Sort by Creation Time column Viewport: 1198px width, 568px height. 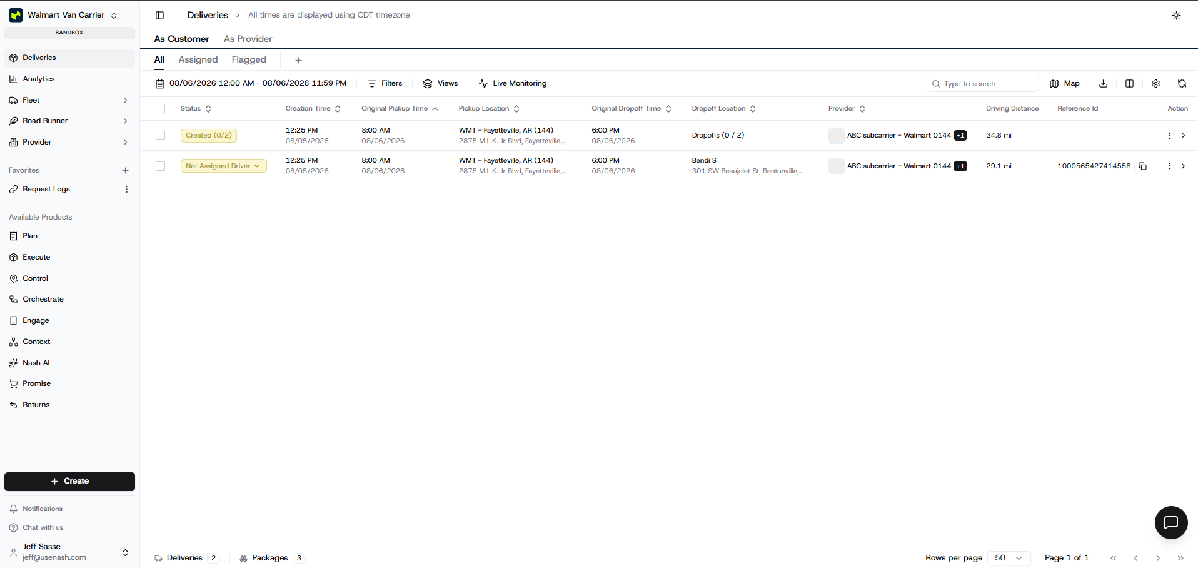click(x=313, y=109)
